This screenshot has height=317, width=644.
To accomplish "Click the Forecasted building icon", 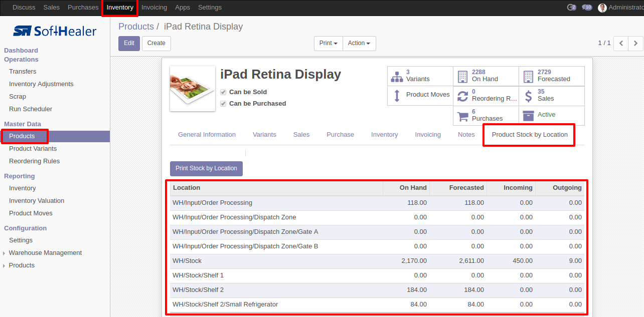I will (x=528, y=76).
